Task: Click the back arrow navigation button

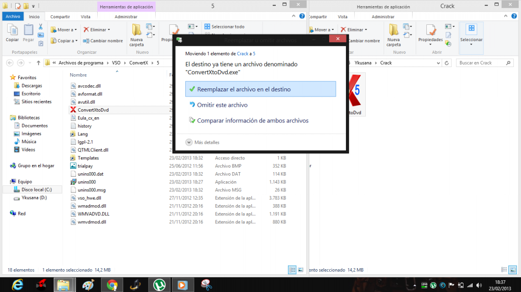Action: click(x=10, y=62)
